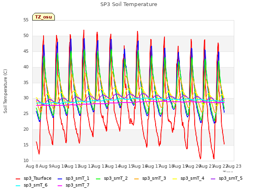Image resolution: width=258 pixels, height=193 pixels.
Task: Click the sp3_Tsurface legend label
Action: [37, 178]
